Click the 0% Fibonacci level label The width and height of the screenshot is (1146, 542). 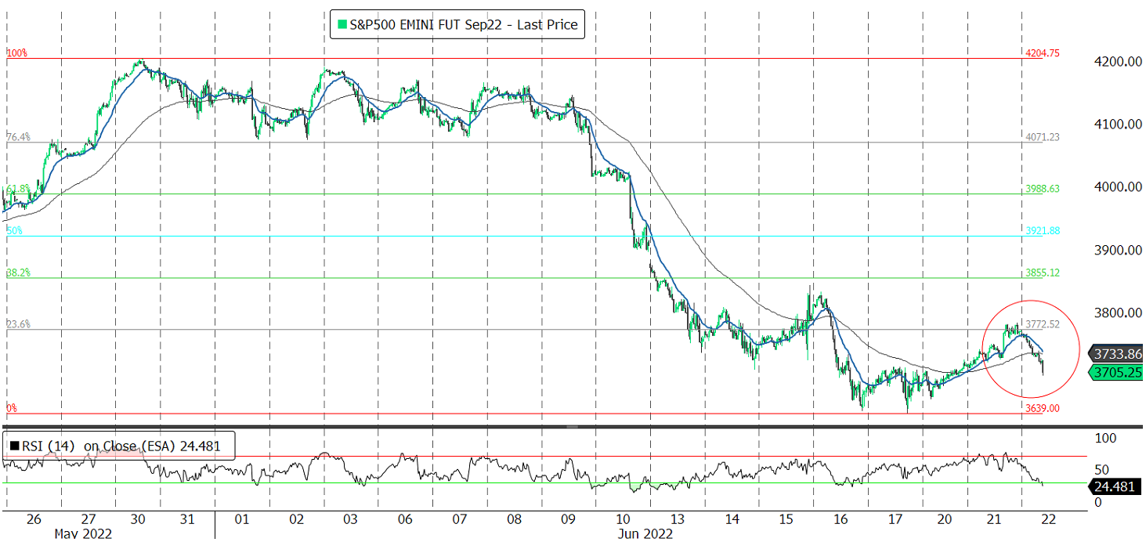12,409
